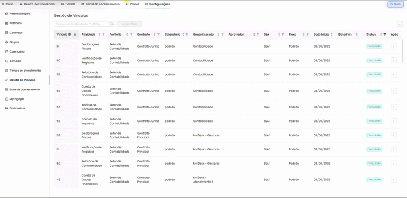Open Portfólios in the sidebar
Screen dimensions: 407x198
pos(14,23)
